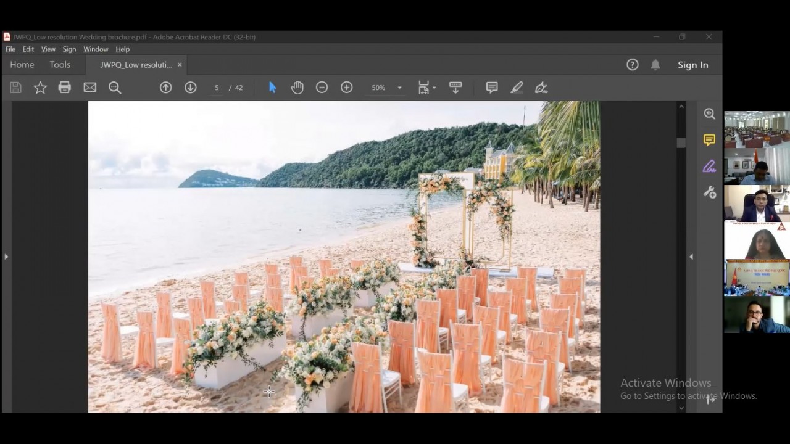Click the Sign In button
Viewport: 790px width, 444px height.
[693, 65]
